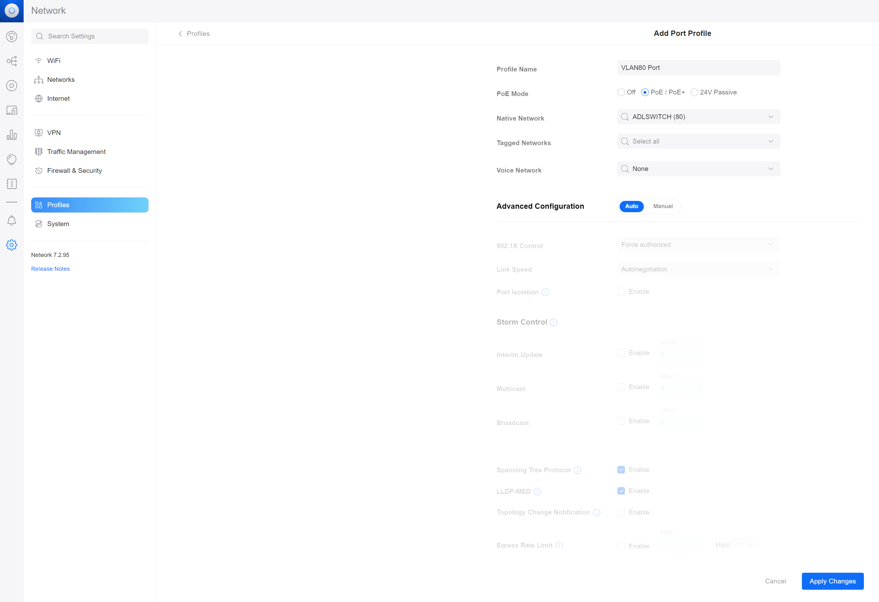Expand the Tagged Networks dropdown
The width and height of the screenshot is (879, 602).
click(698, 141)
